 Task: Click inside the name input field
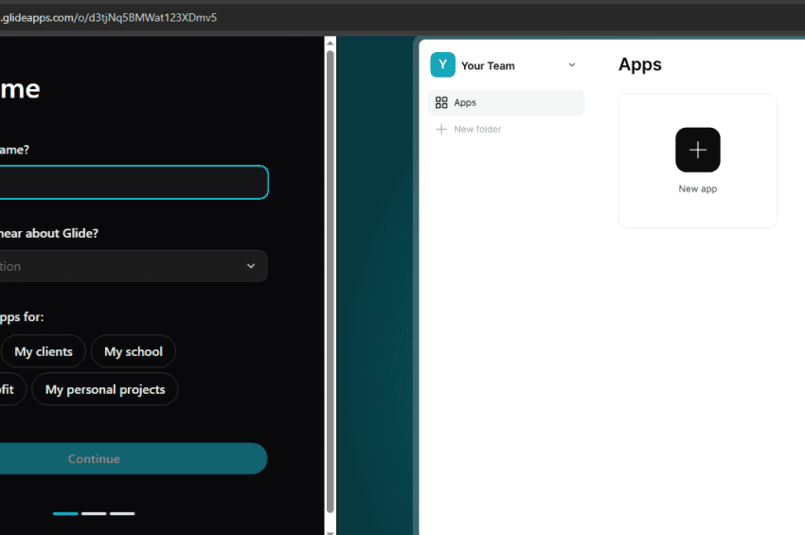click(133, 183)
